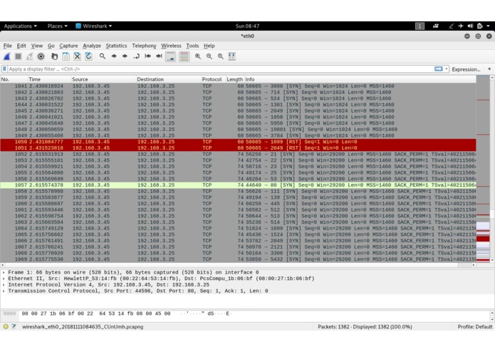495x352 pixels.
Task: Go forward in packet history
Action: point(125,56)
